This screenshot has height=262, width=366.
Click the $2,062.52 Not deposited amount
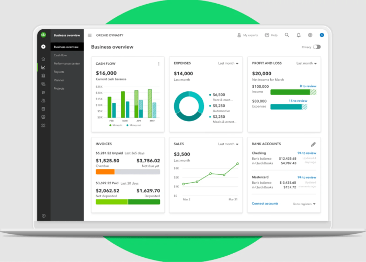[x=108, y=190]
